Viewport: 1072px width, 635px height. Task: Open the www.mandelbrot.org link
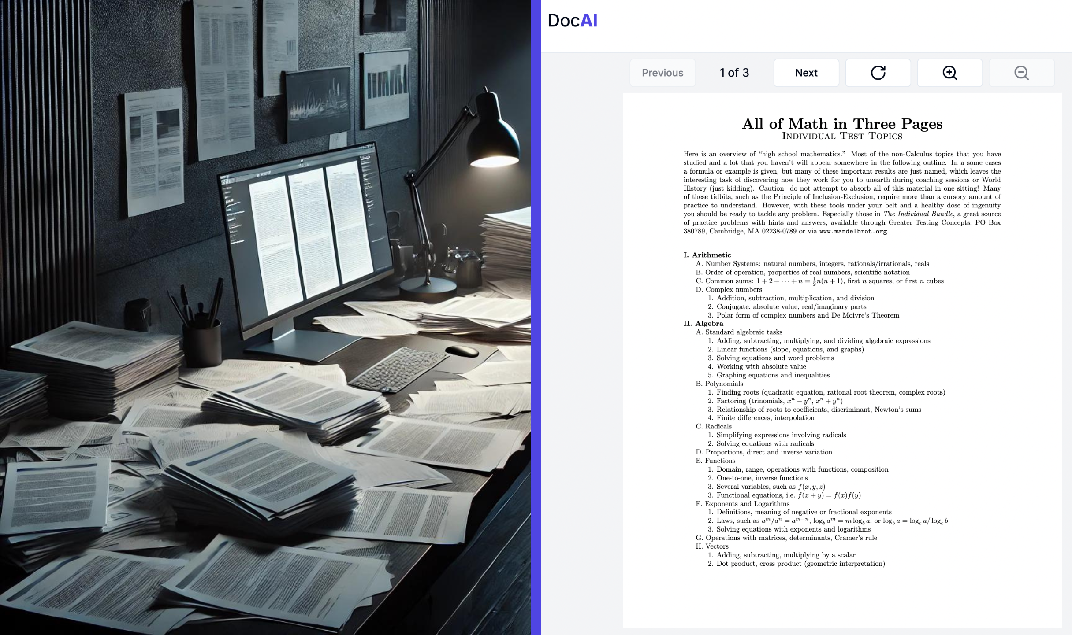tap(853, 231)
